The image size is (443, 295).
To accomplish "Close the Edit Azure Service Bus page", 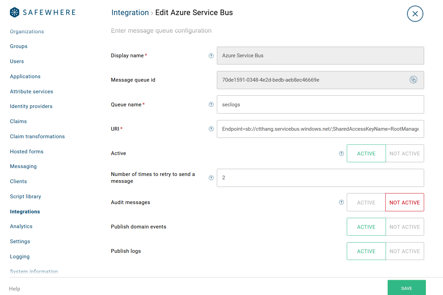I will [x=415, y=14].
